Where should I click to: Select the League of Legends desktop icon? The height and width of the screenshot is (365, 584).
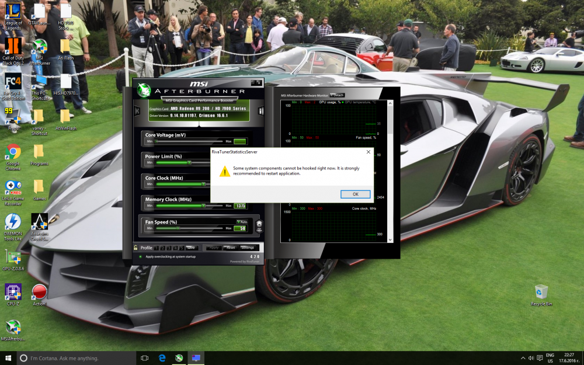tap(13, 16)
